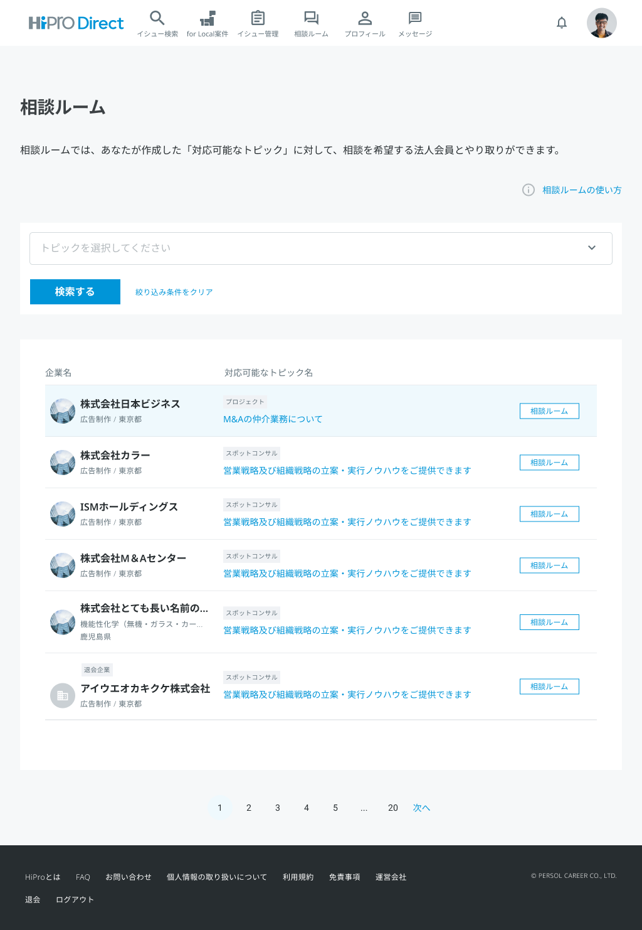The width and height of the screenshot is (642, 930).
Task: Click the HiPro Direct logo
Action: [76, 23]
